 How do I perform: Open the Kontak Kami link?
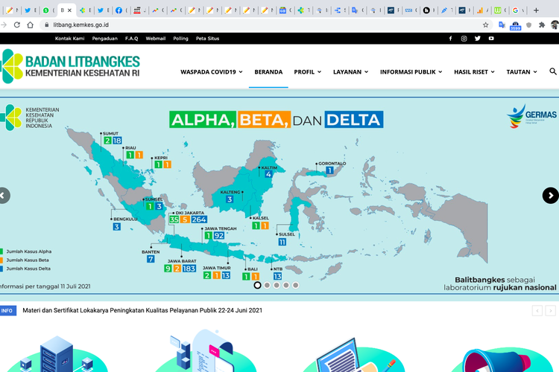tap(69, 38)
